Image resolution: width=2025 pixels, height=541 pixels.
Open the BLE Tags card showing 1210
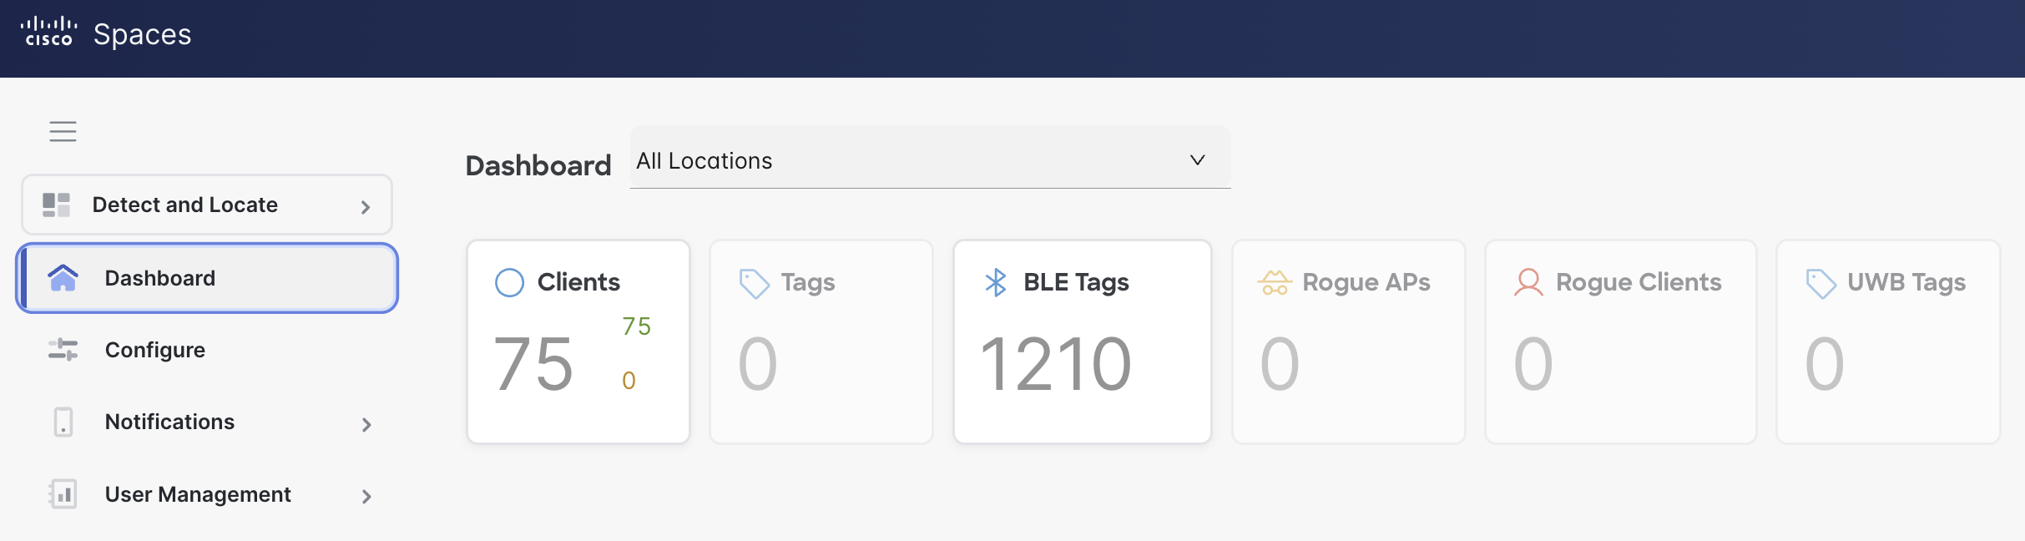point(1082,342)
